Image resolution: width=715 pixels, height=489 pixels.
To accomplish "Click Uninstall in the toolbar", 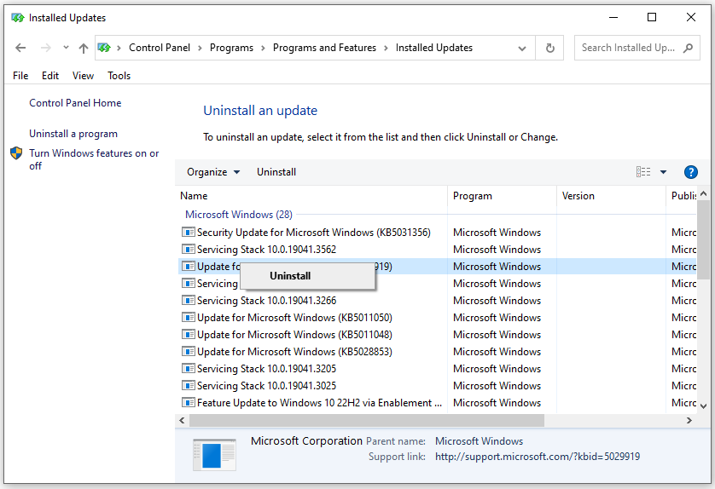I will (276, 172).
